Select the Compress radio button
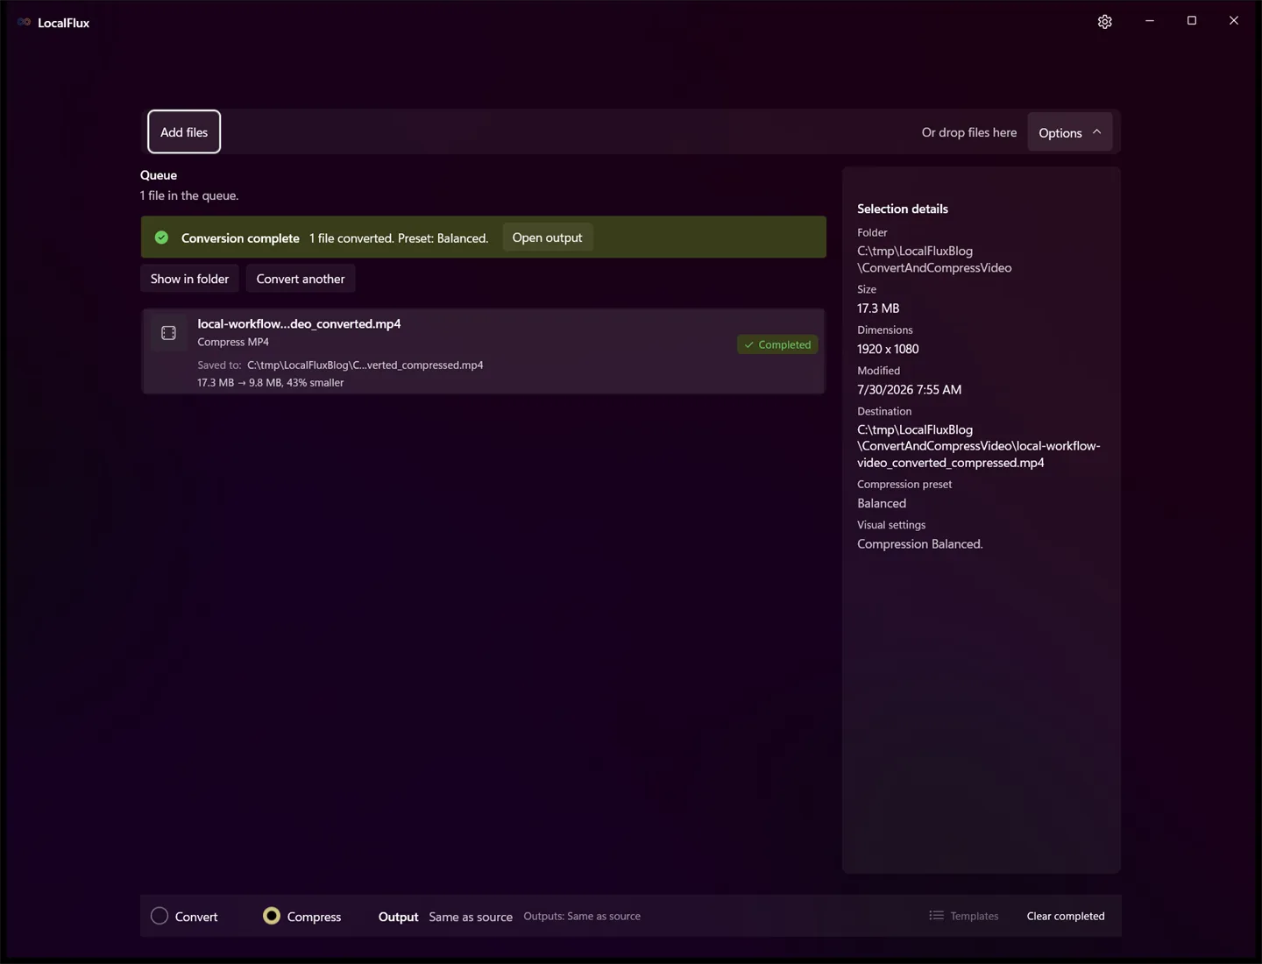 click(x=272, y=916)
